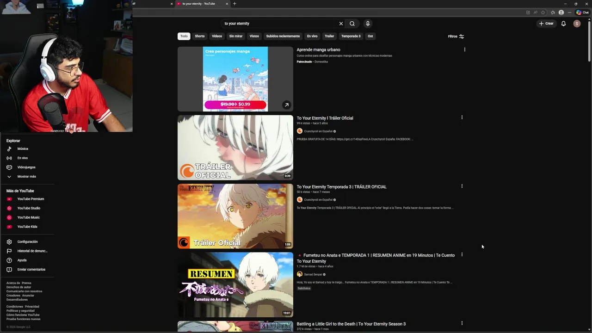Open Crunchyroll en Español channel avatar on first trailer
The height and width of the screenshot is (333, 592).
[x=300, y=131]
